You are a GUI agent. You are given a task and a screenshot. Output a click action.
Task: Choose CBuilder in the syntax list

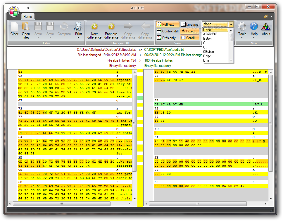point(215,52)
